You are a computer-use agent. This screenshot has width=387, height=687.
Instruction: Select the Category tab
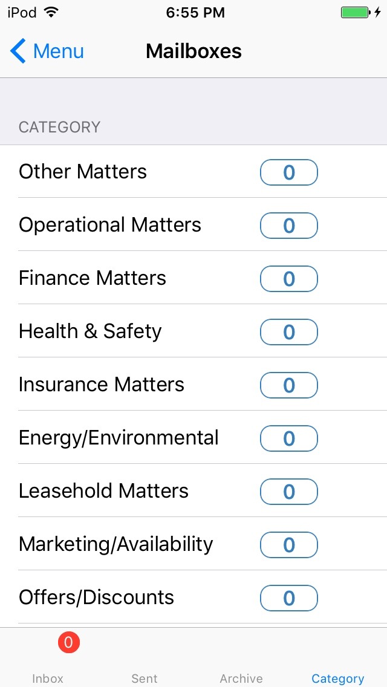click(337, 665)
